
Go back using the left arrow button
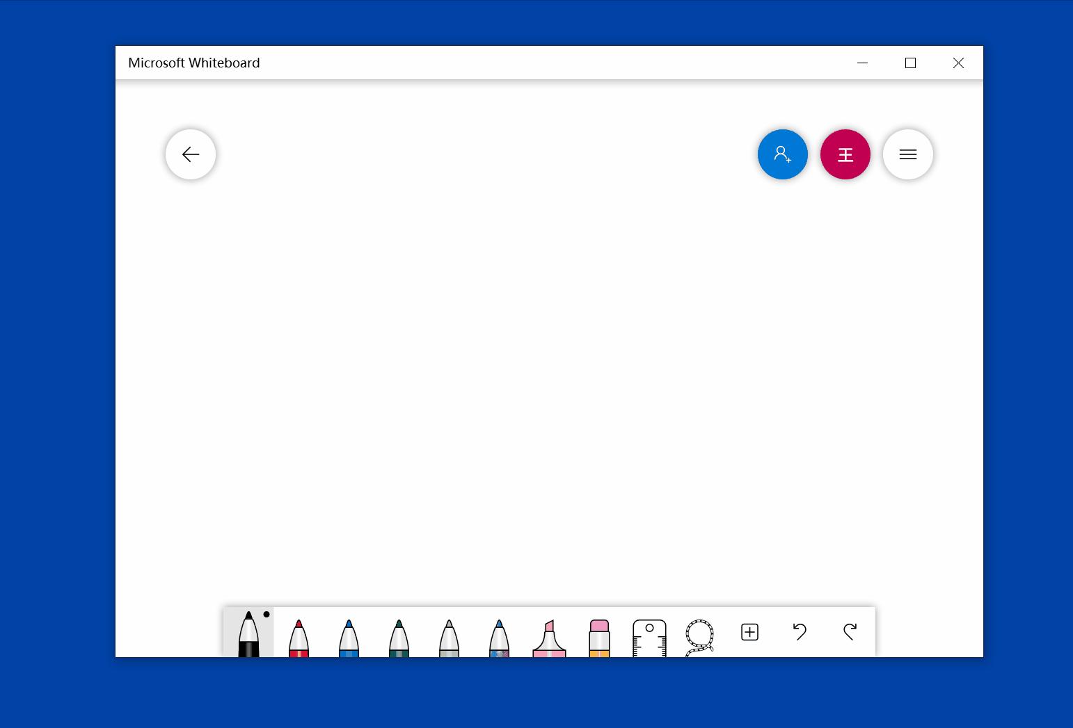coord(191,154)
